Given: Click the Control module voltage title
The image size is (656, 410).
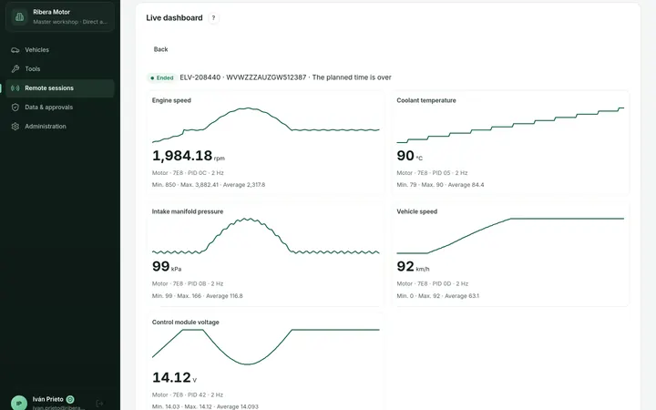Looking at the screenshot, I should (x=185, y=323).
